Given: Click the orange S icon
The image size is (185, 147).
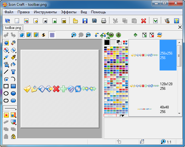Looking at the screenshot, I should 44,35.
